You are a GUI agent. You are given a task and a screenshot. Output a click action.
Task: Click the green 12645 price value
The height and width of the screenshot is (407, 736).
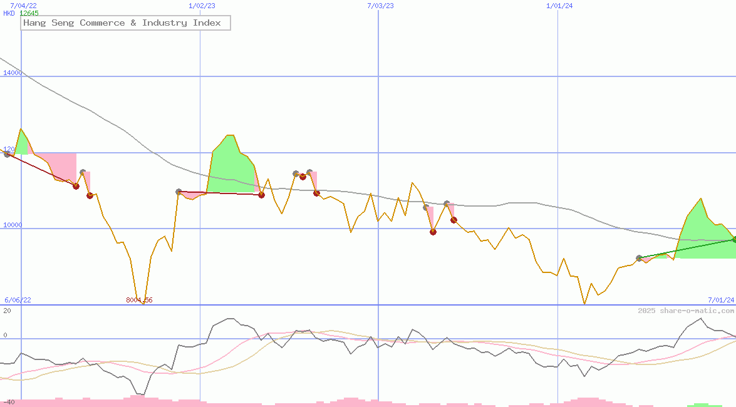pos(29,13)
